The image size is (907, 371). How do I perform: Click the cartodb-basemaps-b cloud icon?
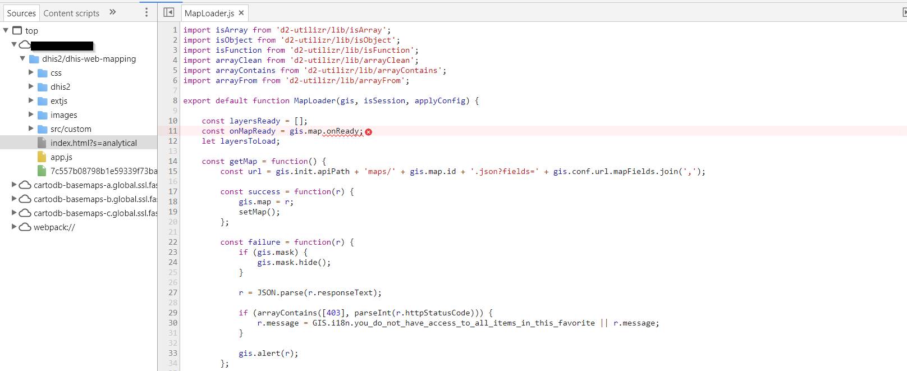[25, 199]
